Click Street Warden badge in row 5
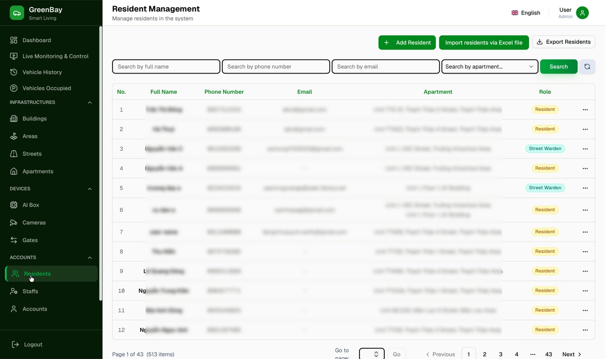The width and height of the screenshot is (605, 359). pos(545,188)
